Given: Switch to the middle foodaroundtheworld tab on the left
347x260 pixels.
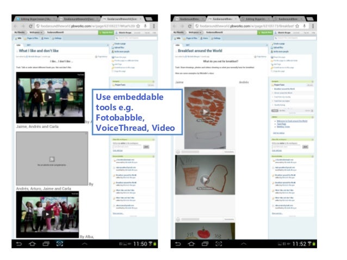Looking at the screenshot, I should tap(78, 19).
